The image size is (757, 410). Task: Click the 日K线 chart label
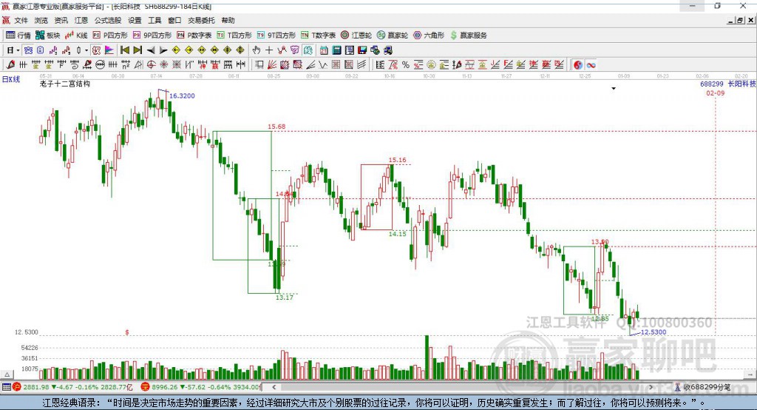point(11,79)
